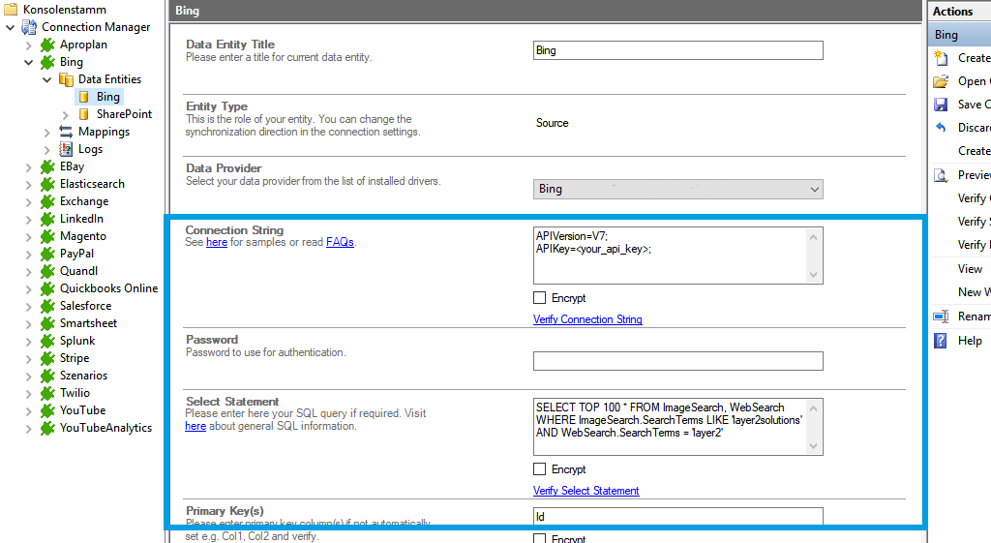991x543 pixels.
Task: Enable Encrypt under Connection String
Action: point(540,298)
